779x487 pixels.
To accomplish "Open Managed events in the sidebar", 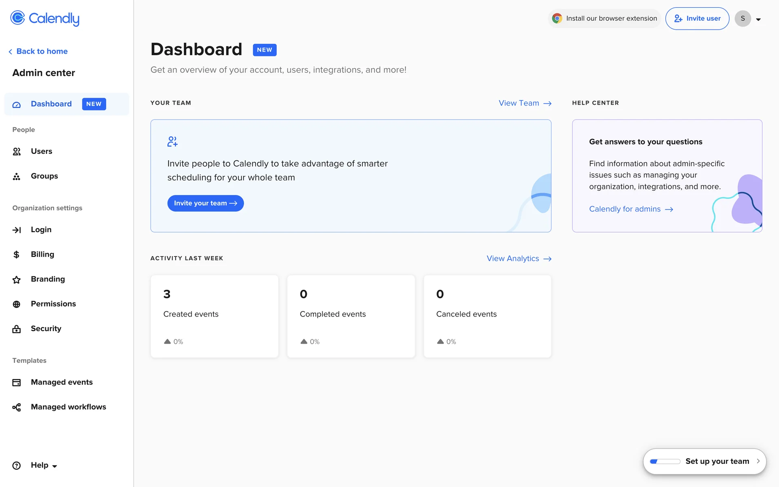I will (62, 382).
